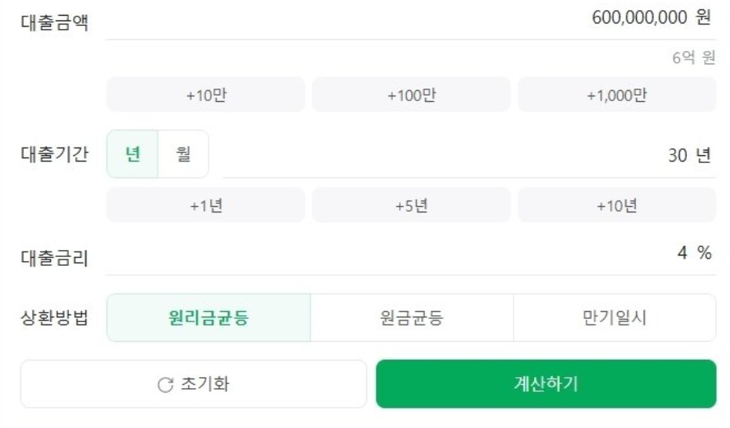Click the green 계산하기 button
730x428 pixels.
click(546, 384)
